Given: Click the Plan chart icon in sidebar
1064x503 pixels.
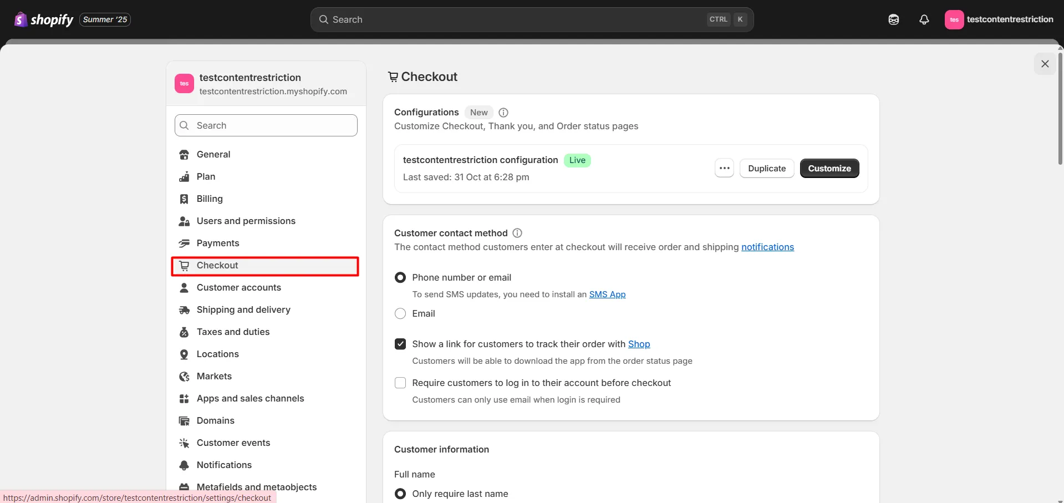Looking at the screenshot, I should point(184,177).
